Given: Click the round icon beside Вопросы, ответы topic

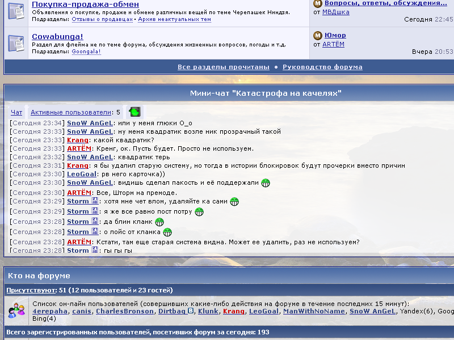Looking at the screenshot, I should tap(318, 3).
